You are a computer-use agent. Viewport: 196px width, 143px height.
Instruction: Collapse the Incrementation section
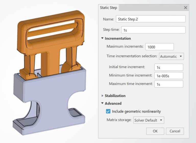(103, 38)
